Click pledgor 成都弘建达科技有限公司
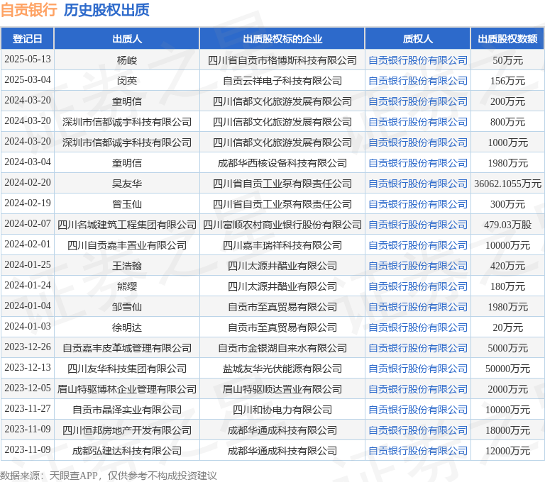545x482 pixels. coord(127,451)
